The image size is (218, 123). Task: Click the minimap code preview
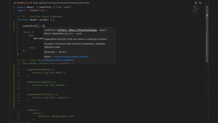(196, 11)
